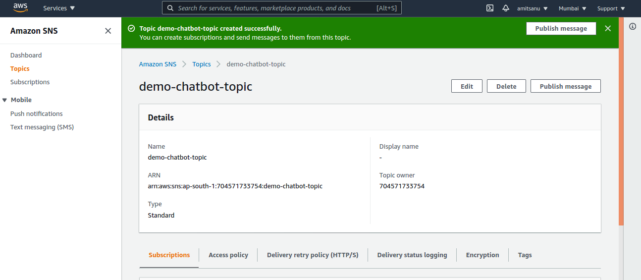Click the AWS logo home icon
The image size is (641, 280).
click(20, 7)
